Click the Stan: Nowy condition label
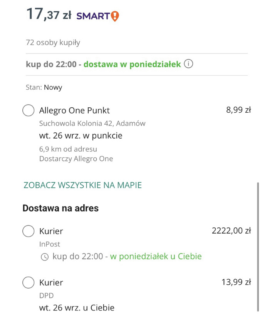 click(x=44, y=87)
